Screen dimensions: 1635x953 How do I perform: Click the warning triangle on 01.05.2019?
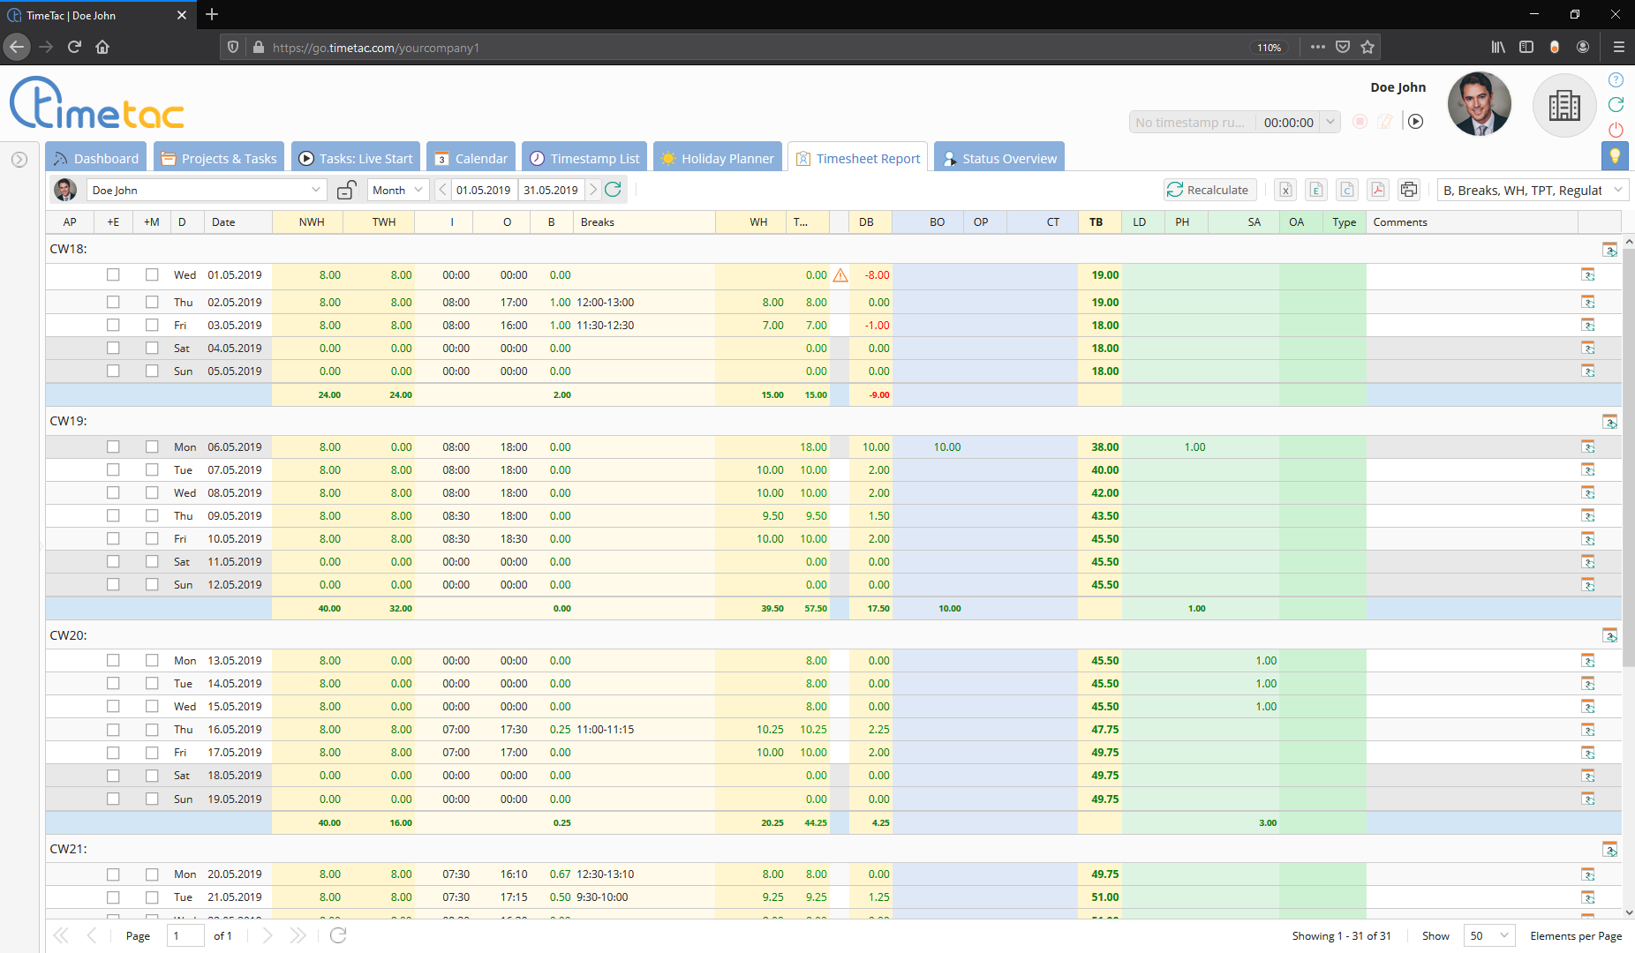click(x=840, y=275)
